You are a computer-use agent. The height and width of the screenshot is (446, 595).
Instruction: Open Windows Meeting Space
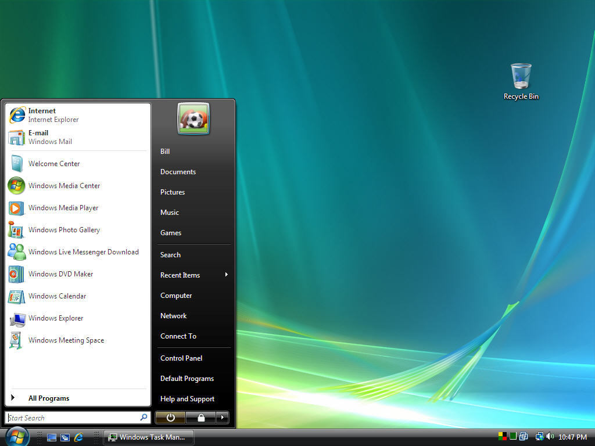(x=66, y=340)
